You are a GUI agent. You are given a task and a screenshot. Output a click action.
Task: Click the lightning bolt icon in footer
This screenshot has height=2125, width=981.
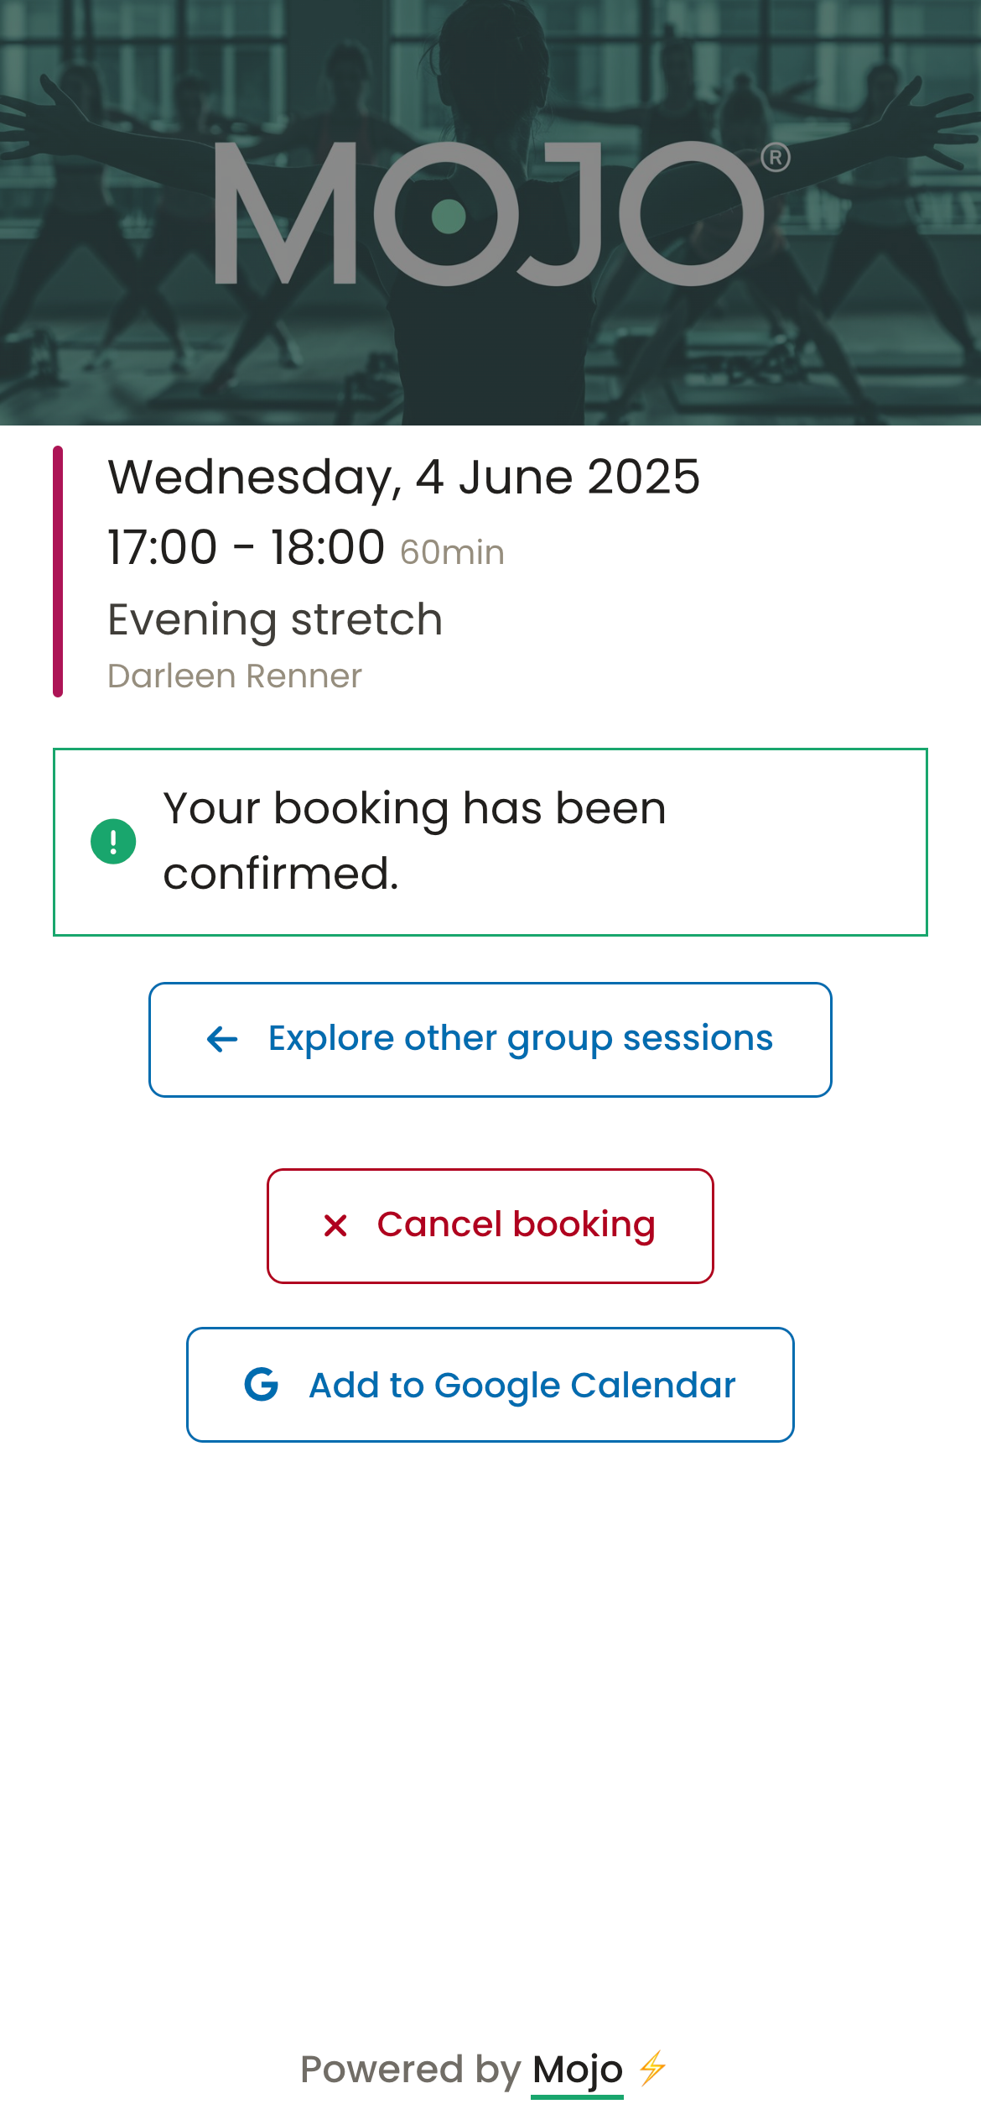click(x=653, y=2069)
